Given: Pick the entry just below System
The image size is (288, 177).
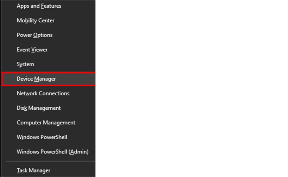Looking at the screenshot, I should tap(49, 79).
